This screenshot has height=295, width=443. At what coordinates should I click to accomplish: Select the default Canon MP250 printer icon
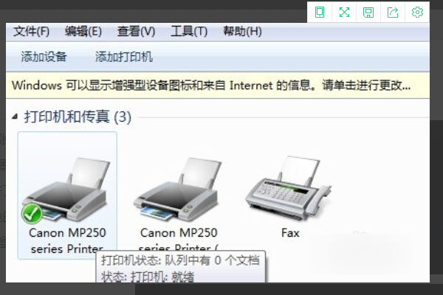(x=67, y=190)
